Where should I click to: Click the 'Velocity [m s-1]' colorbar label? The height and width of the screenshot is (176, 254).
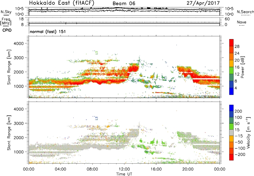click(248, 132)
